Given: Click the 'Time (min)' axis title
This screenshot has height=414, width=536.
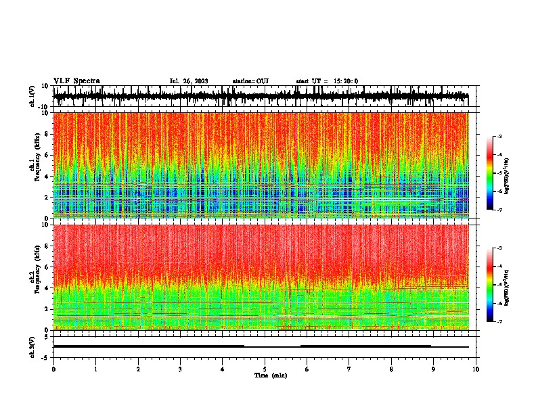Looking at the screenshot, I should point(271,375).
